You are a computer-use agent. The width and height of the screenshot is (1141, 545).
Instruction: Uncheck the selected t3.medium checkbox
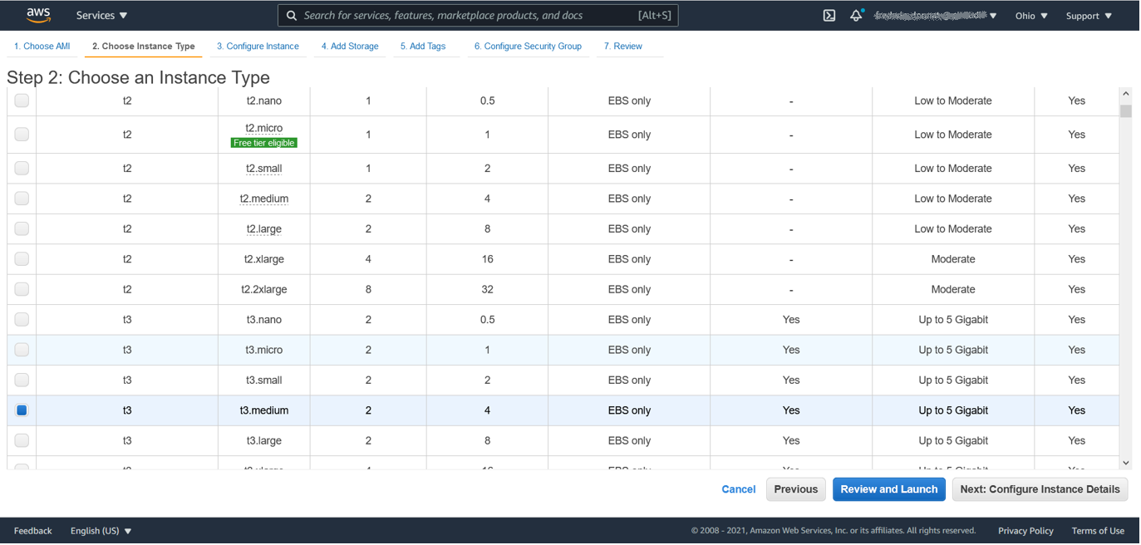coord(22,410)
